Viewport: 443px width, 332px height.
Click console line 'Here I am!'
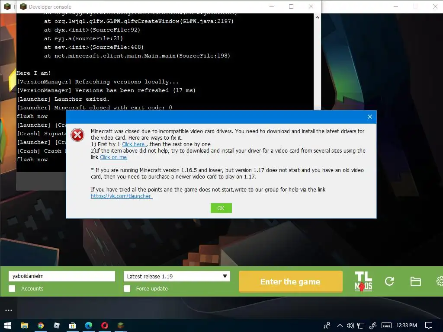34,73
